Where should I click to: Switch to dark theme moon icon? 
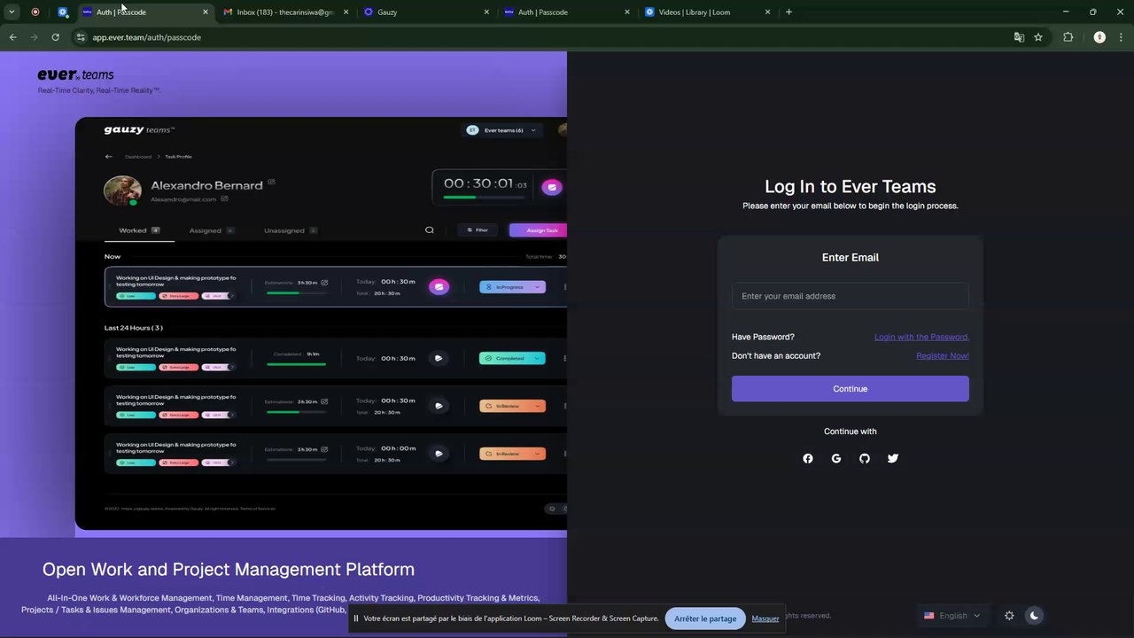1034,616
